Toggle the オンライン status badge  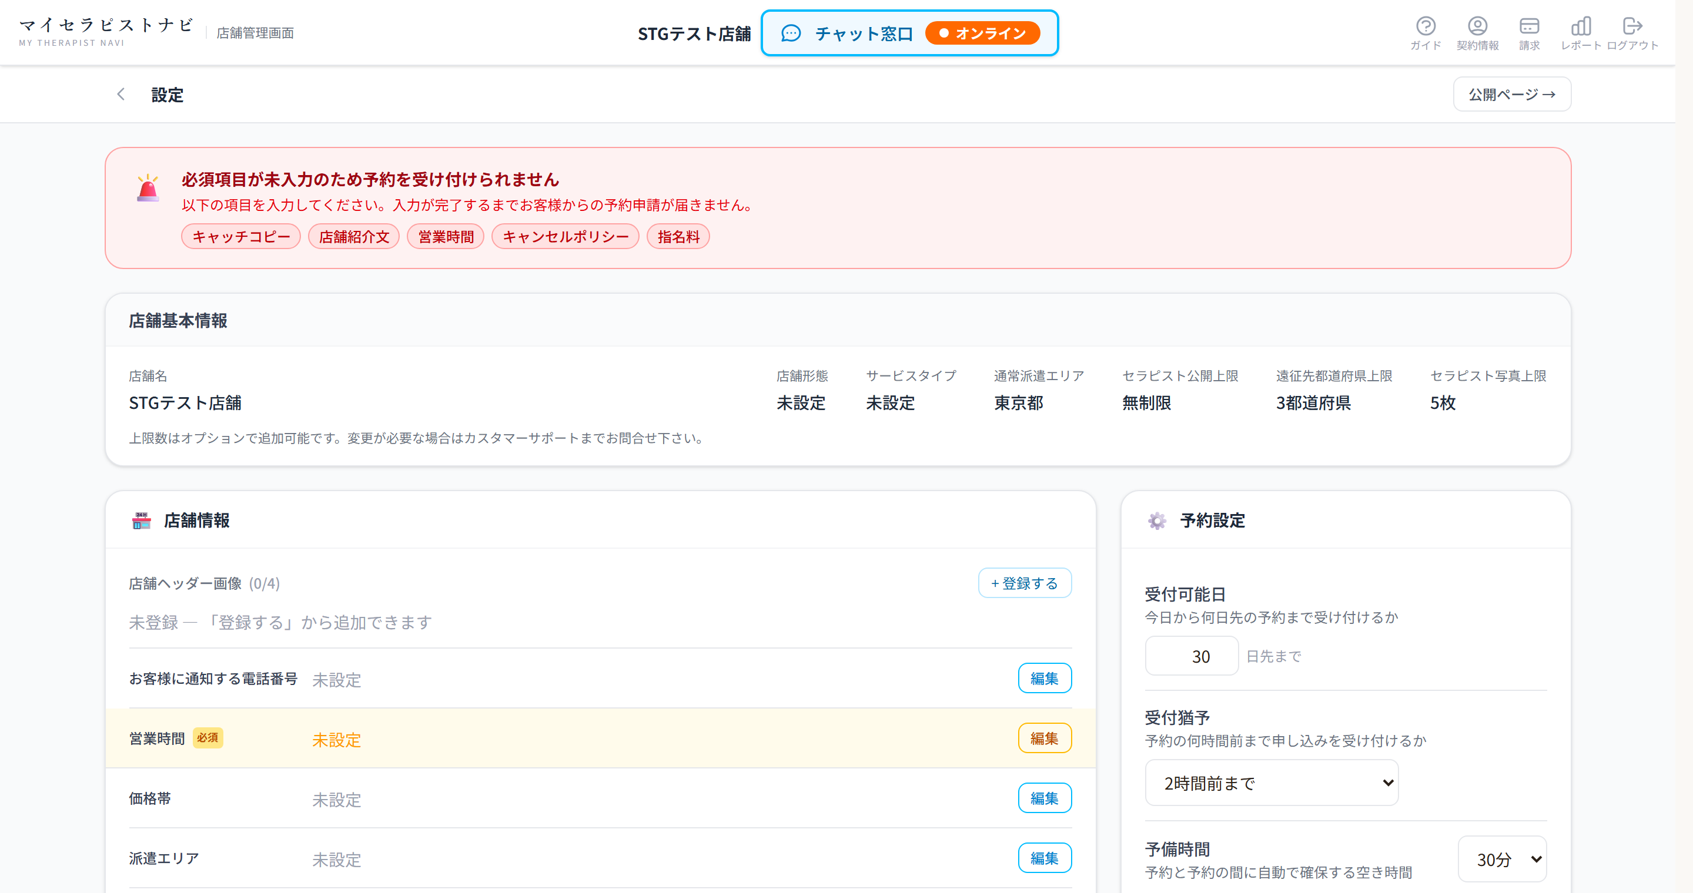[x=982, y=33]
